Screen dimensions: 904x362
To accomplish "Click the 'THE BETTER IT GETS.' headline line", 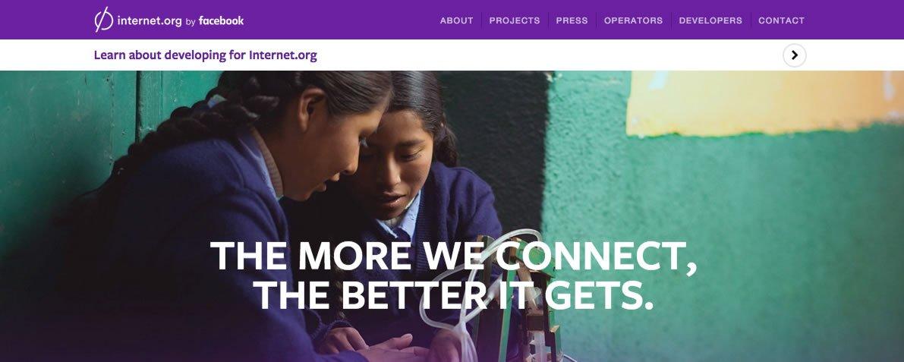I will coord(454,294).
